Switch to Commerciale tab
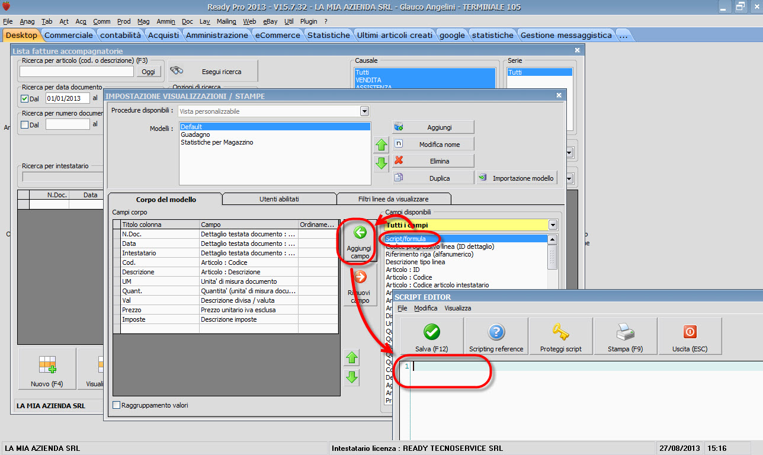The image size is (763, 455). point(69,35)
